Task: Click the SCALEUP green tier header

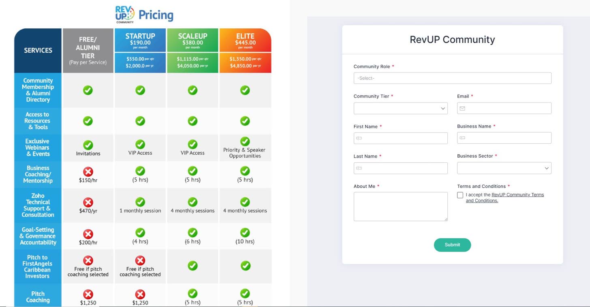Action: click(x=192, y=40)
